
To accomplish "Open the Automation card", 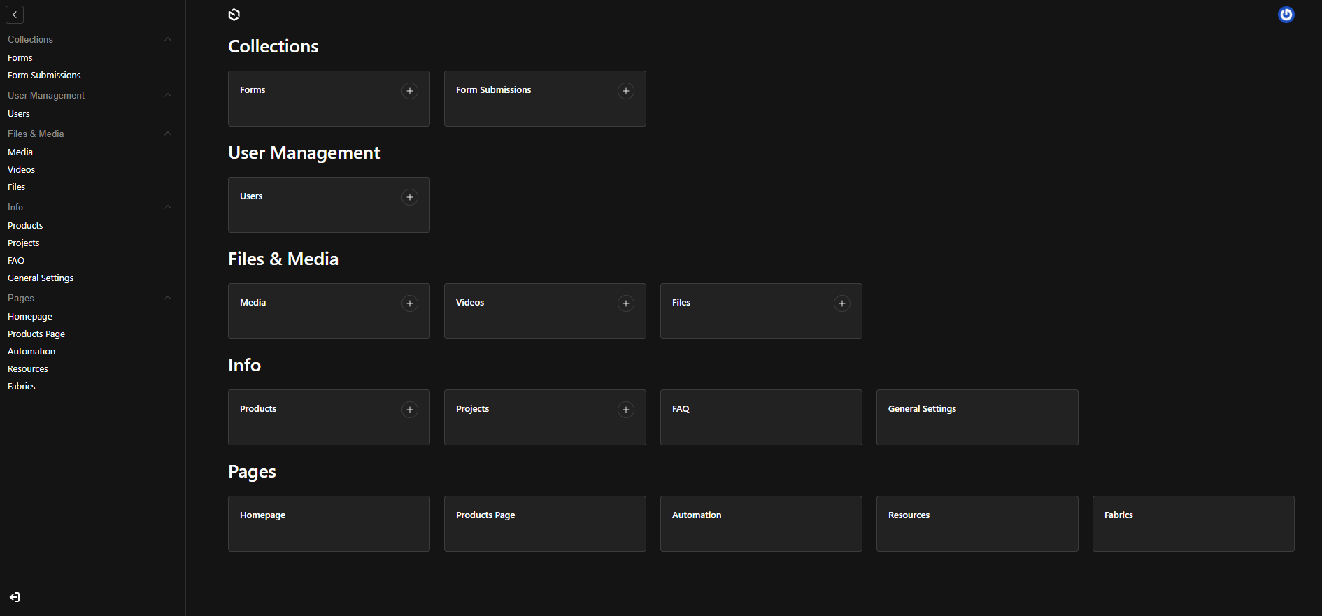I will [x=761, y=524].
